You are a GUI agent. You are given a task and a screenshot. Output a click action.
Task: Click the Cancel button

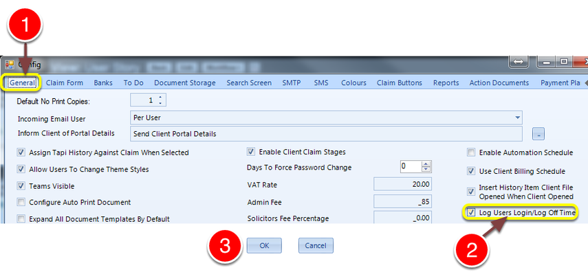point(316,246)
